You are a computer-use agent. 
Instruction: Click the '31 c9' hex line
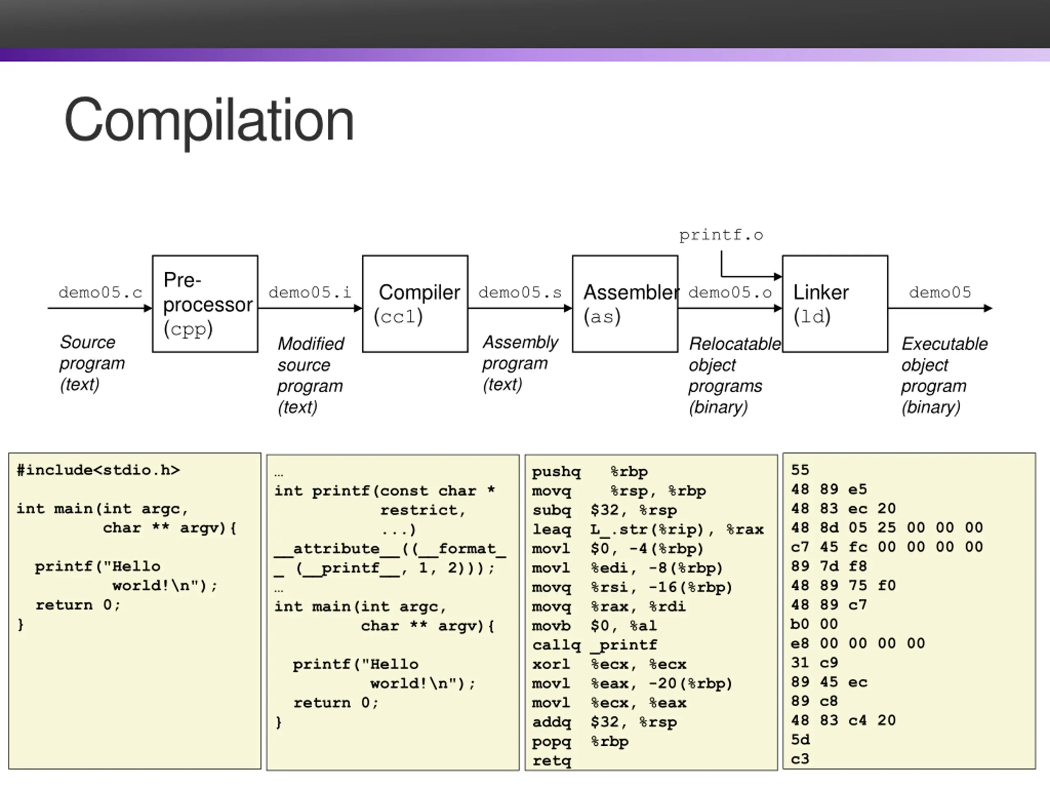pos(814,662)
